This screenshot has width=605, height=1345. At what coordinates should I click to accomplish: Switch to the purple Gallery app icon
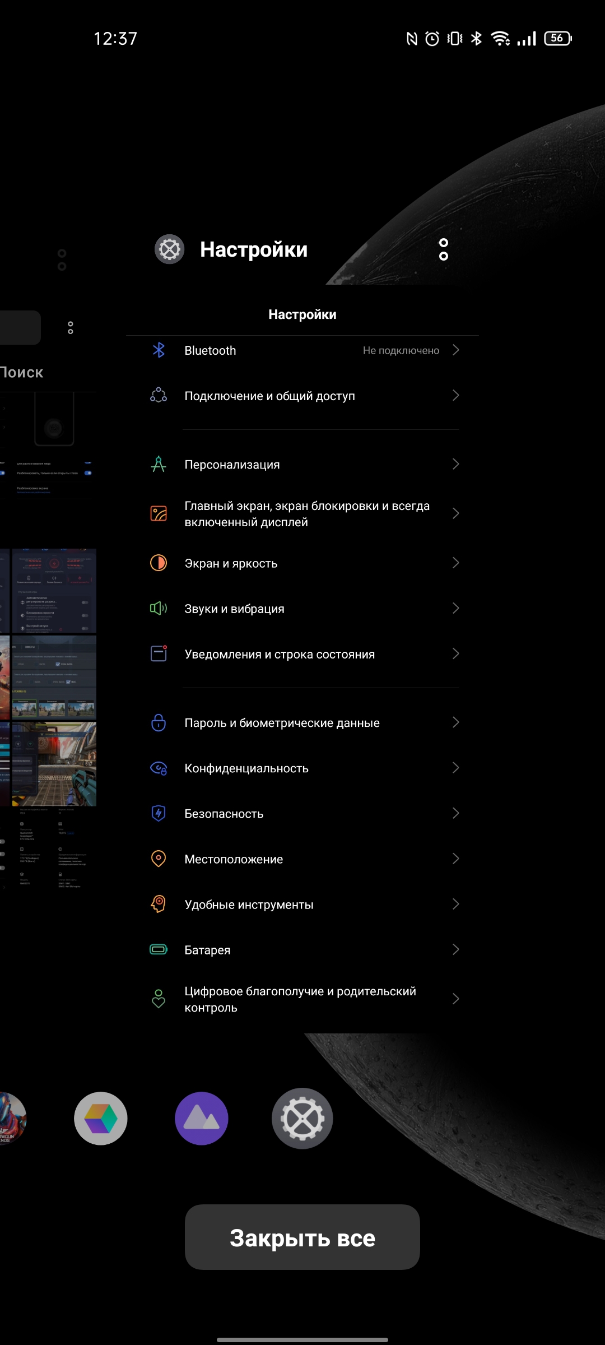click(202, 1119)
